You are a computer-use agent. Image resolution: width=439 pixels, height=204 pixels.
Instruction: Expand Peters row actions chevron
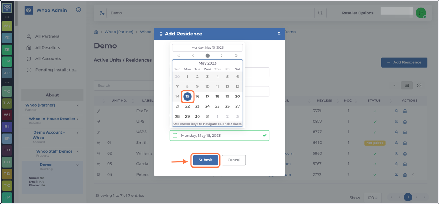[413, 175]
